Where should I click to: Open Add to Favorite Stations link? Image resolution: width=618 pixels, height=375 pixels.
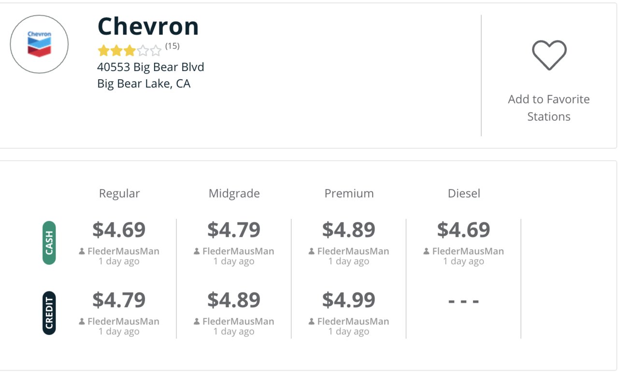click(549, 108)
